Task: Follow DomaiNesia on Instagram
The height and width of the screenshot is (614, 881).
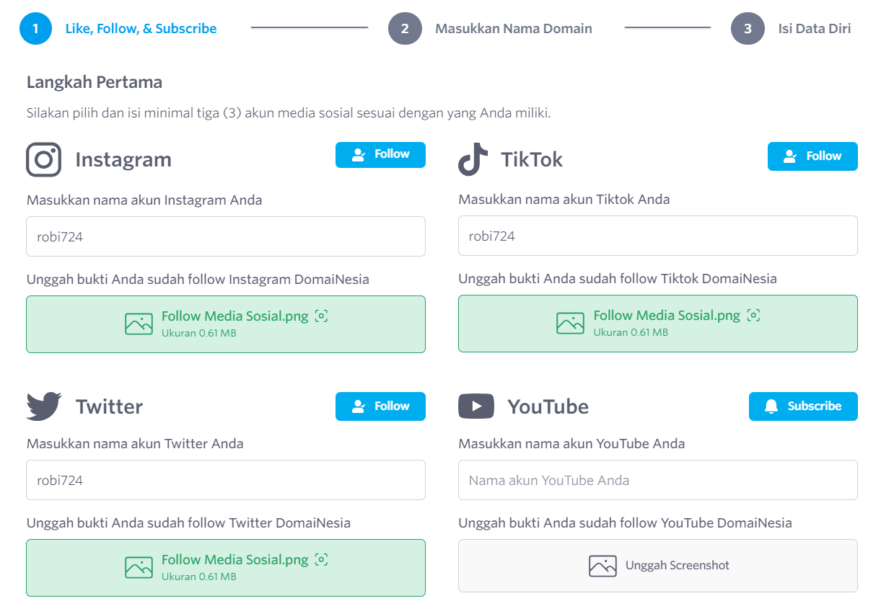Action: tap(380, 155)
